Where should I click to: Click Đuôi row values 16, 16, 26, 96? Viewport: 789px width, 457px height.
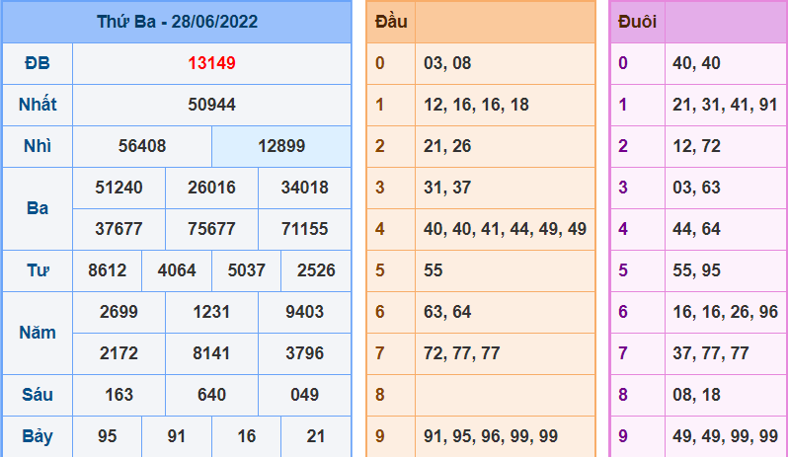pyautogui.click(x=725, y=312)
